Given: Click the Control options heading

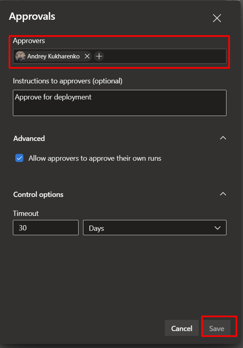Looking at the screenshot, I should 38,195.
